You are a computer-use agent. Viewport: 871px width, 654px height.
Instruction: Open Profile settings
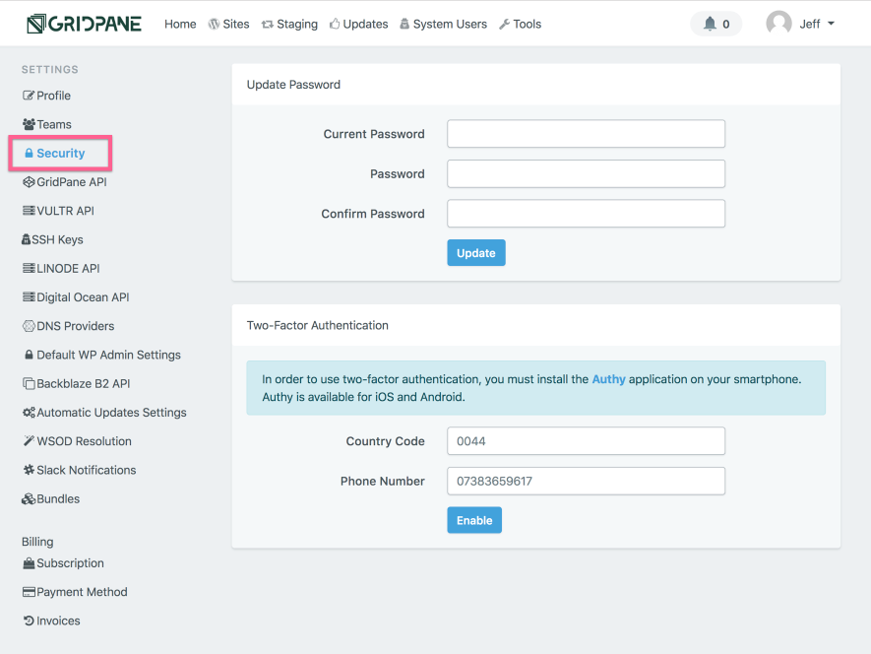click(x=46, y=96)
